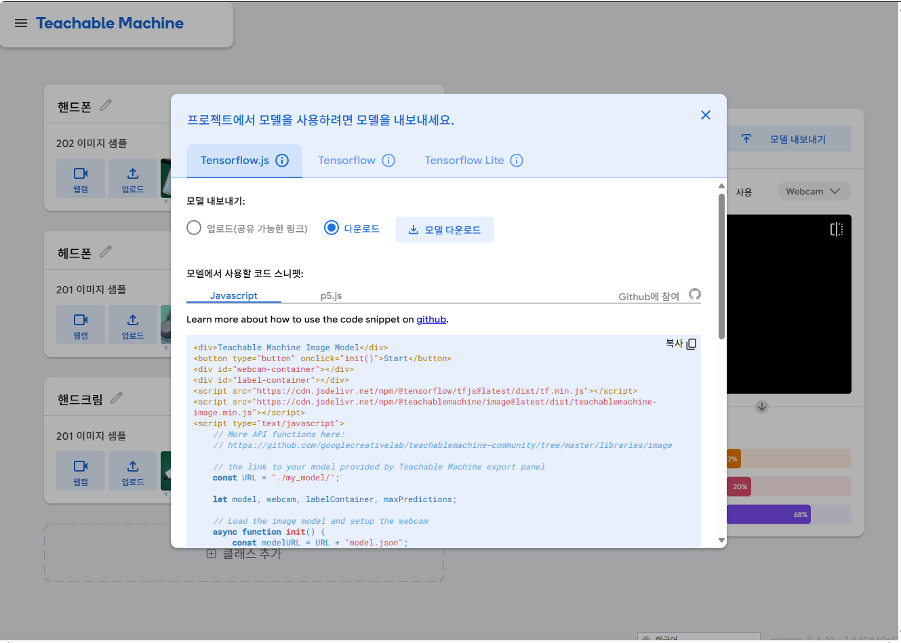Click the down-arrow circle below preview
This screenshot has width=901, height=643.
click(x=762, y=407)
